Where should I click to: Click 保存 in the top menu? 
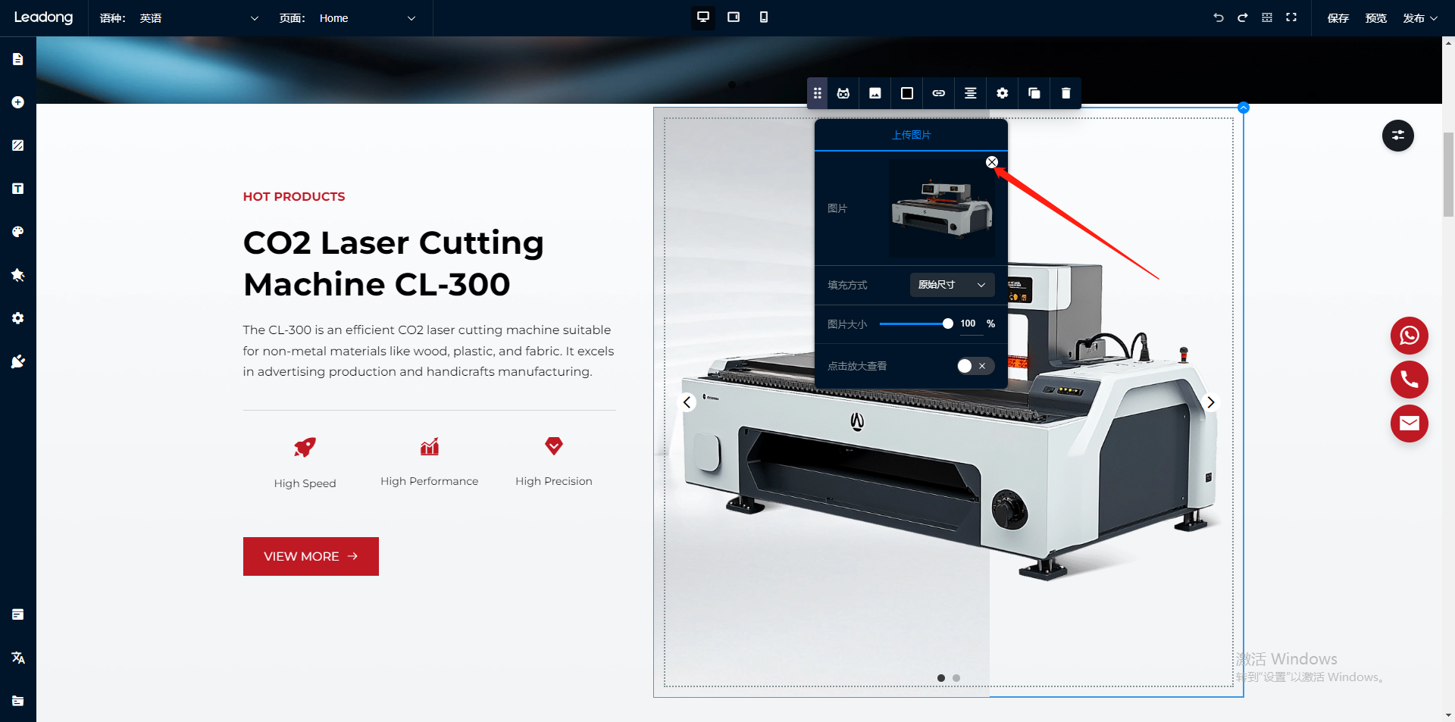tap(1338, 18)
